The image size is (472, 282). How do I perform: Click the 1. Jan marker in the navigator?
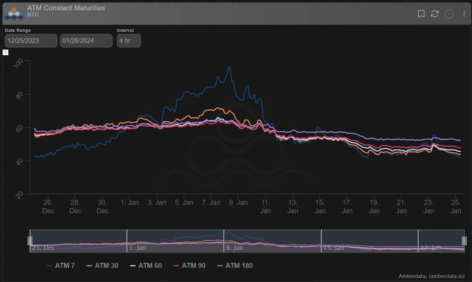coord(137,248)
